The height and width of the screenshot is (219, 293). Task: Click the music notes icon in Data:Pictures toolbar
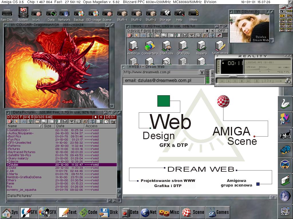click(85, 121)
